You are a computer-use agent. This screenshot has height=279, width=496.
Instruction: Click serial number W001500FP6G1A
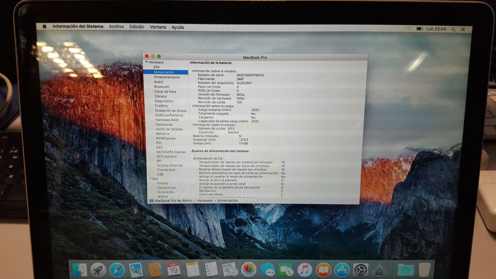click(250, 75)
